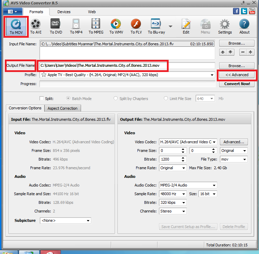Click AVS Video Converter title icon
This screenshot has height=254, width=259.
tap(6, 3)
